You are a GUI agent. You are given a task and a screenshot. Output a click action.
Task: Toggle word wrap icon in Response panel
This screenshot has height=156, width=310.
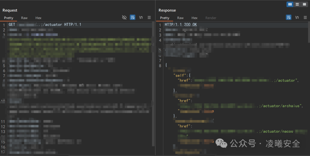[x=289, y=18]
